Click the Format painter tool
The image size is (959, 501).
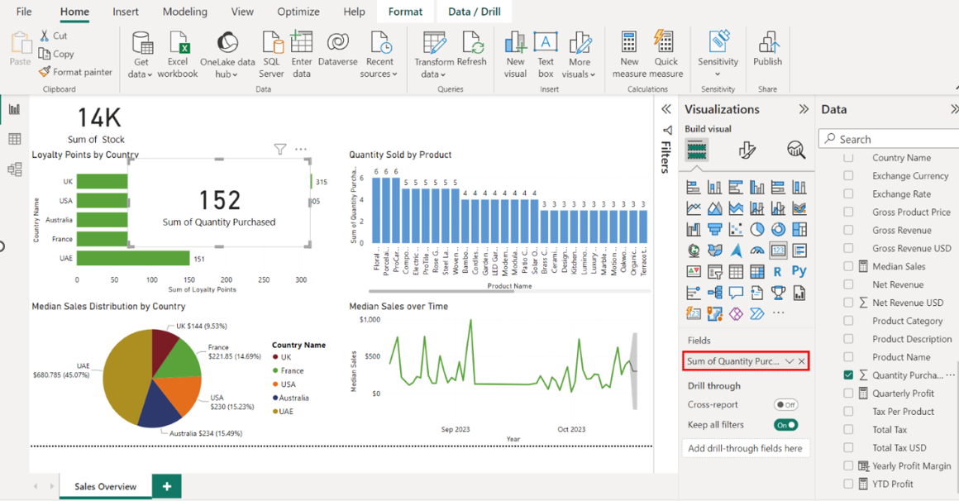click(x=75, y=72)
